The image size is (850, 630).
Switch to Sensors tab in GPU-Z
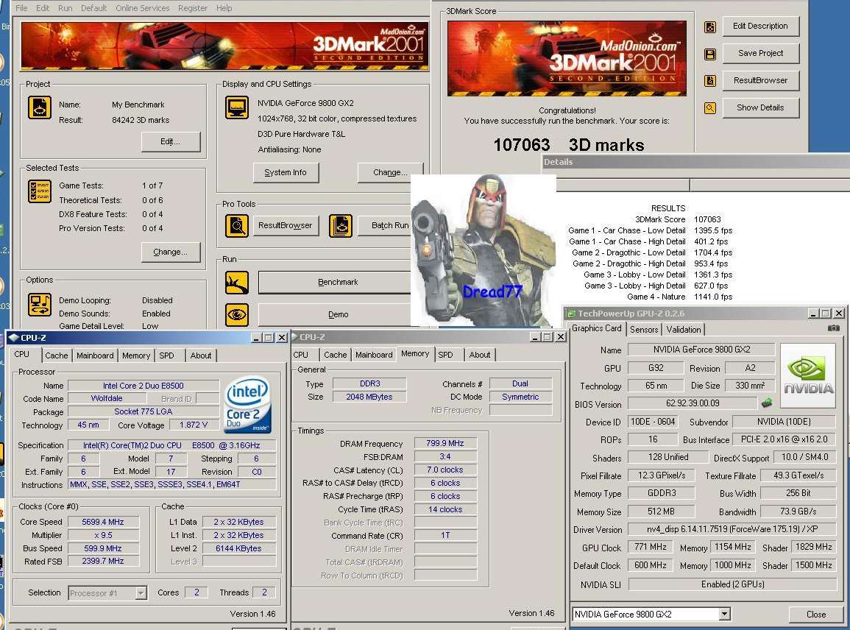point(644,330)
